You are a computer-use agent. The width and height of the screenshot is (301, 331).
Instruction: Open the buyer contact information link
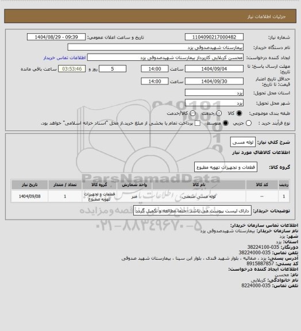coord(64,57)
